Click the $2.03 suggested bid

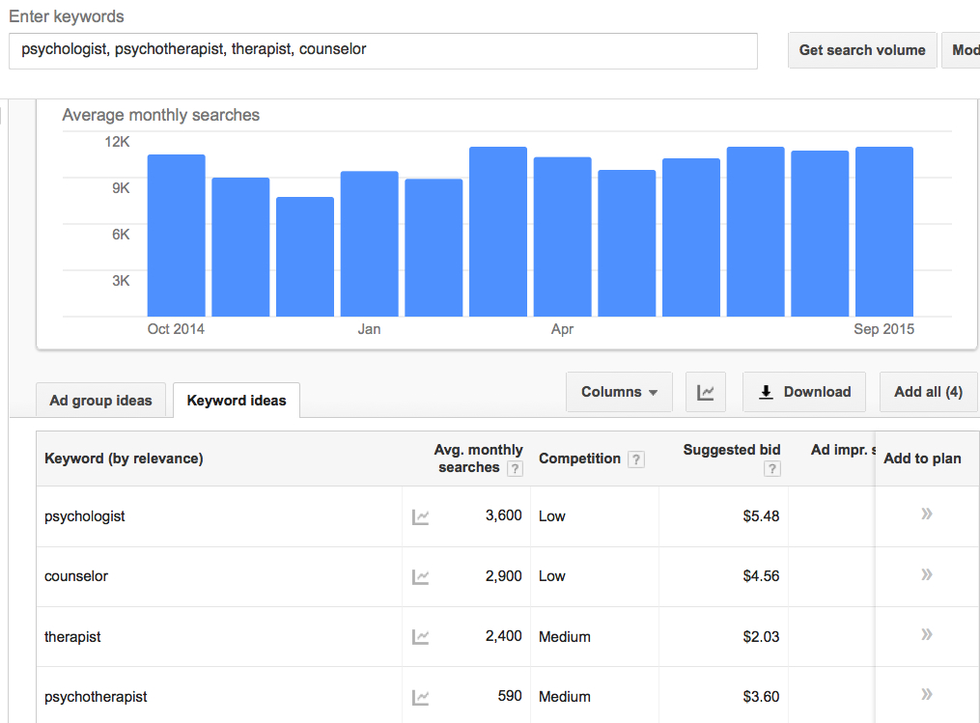pyautogui.click(x=761, y=637)
